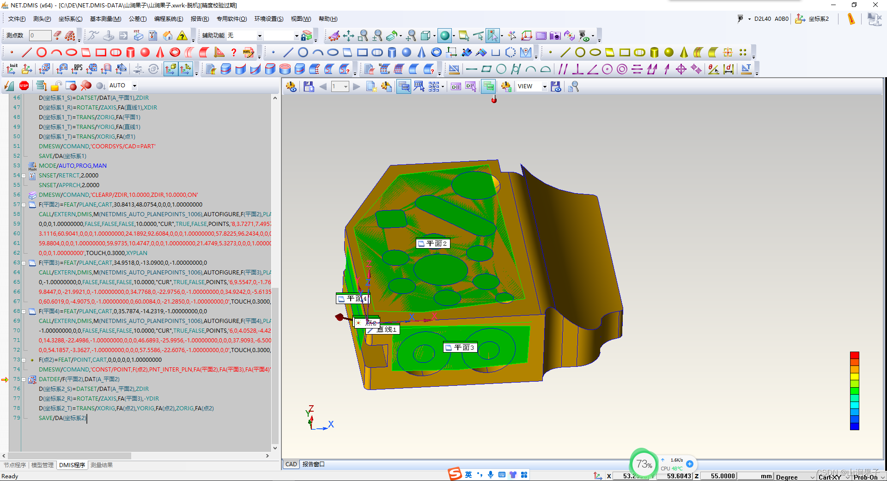Image resolution: width=887 pixels, height=481 pixels.
Task: Select the yellow cone feature tool
Action: click(684, 52)
